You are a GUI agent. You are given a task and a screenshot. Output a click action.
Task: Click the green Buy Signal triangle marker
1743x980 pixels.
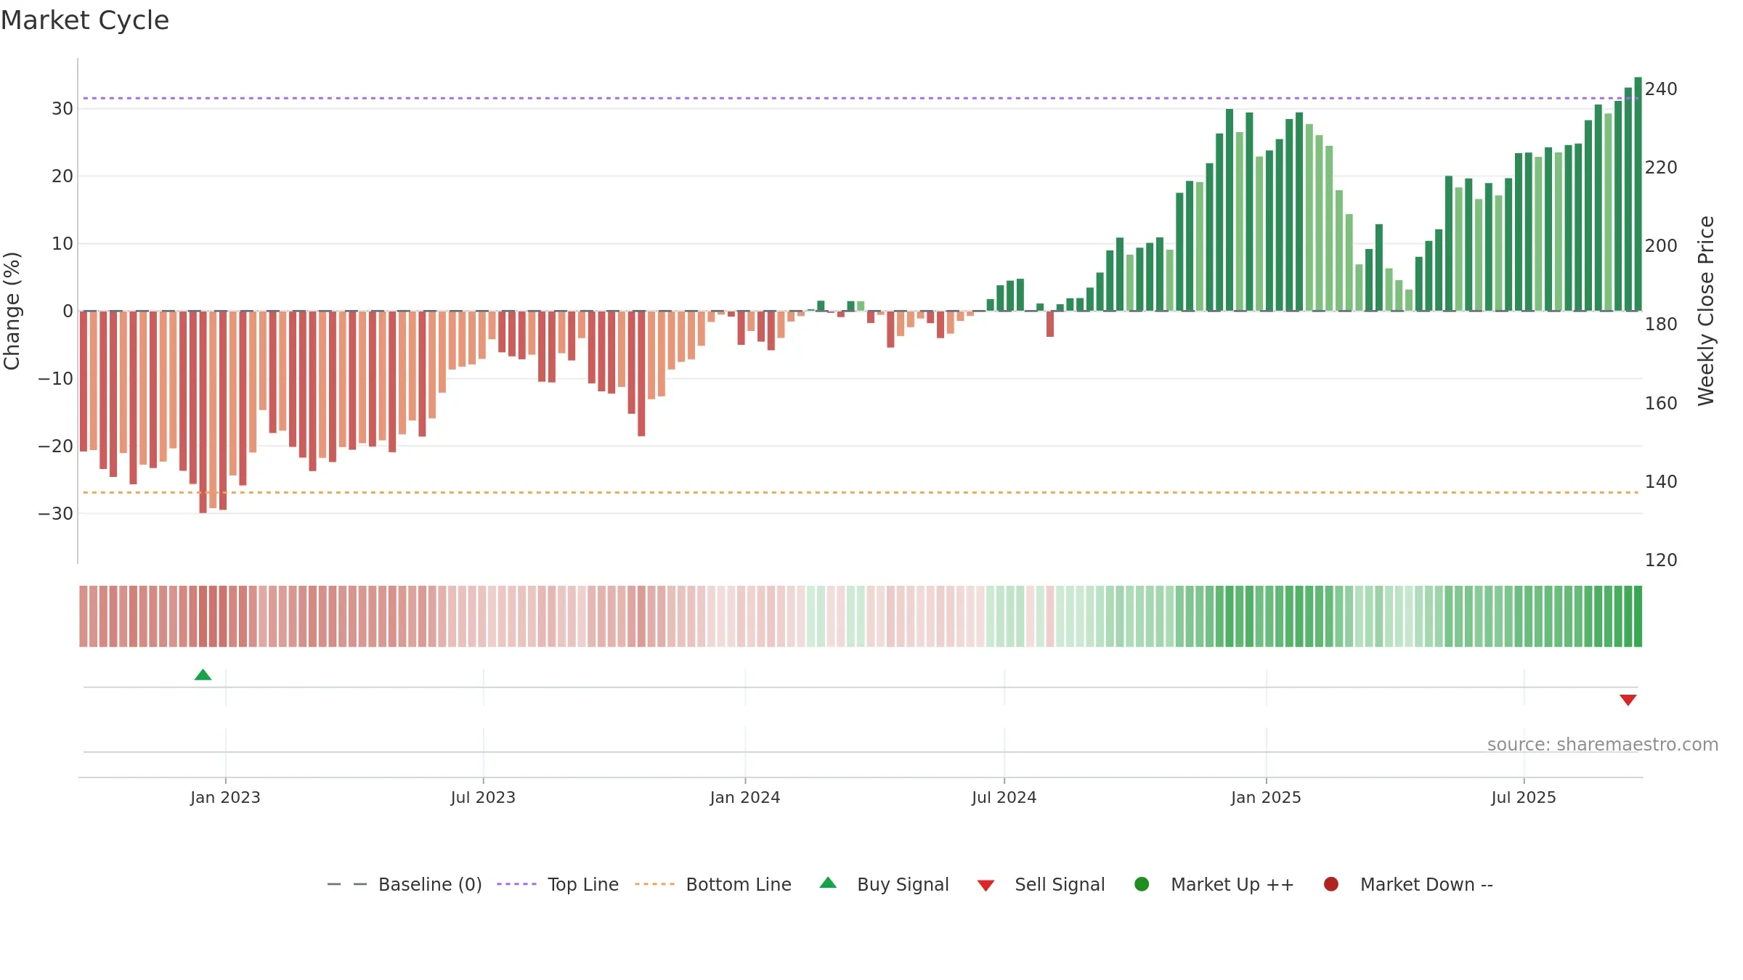coord(203,675)
